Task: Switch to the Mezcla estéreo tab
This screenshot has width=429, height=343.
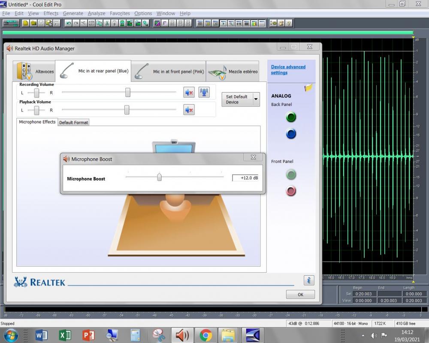Action: pos(233,72)
